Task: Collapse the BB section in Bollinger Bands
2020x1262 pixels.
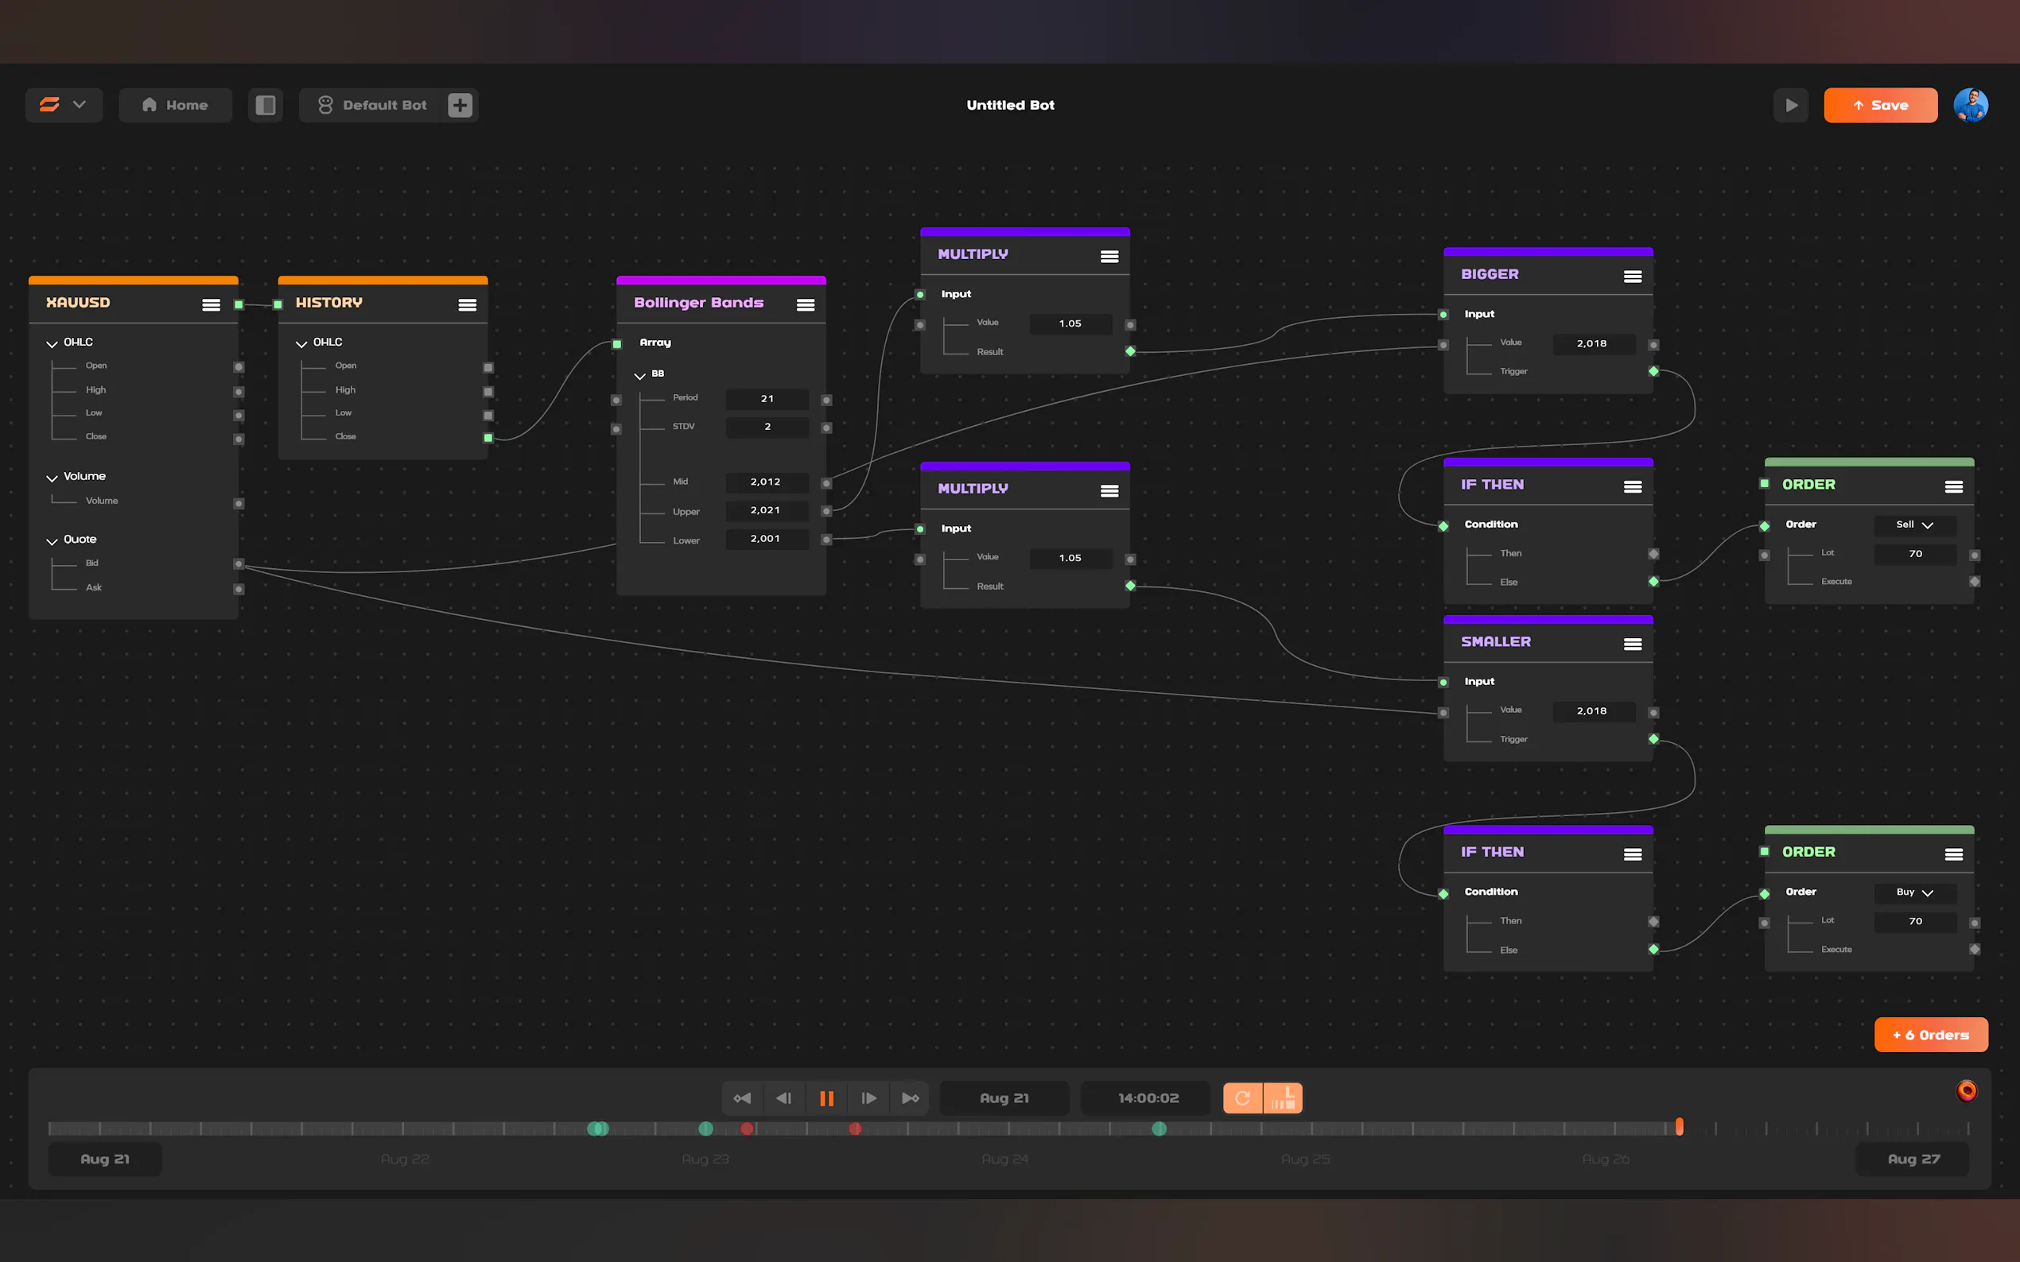Action: [x=639, y=376]
